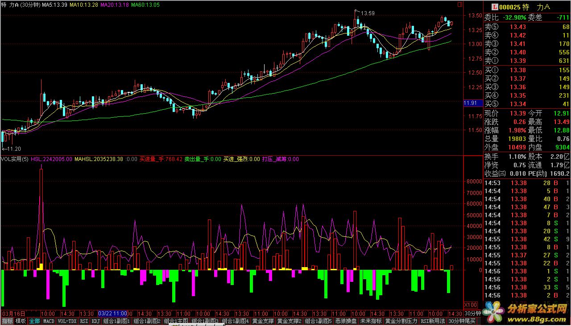Switch to MACD indicator tab
The height and width of the screenshot is (326, 571).
coord(49,321)
